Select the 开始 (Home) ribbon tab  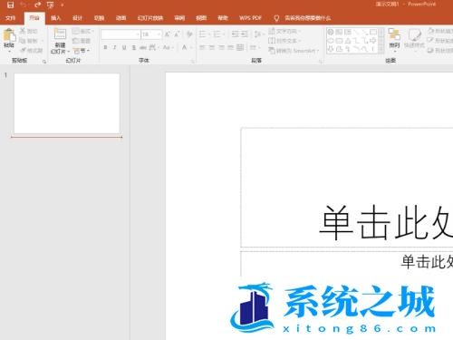click(x=34, y=18)
